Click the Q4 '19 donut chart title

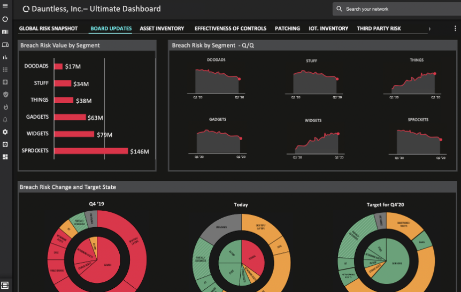[x=96, y=204]
